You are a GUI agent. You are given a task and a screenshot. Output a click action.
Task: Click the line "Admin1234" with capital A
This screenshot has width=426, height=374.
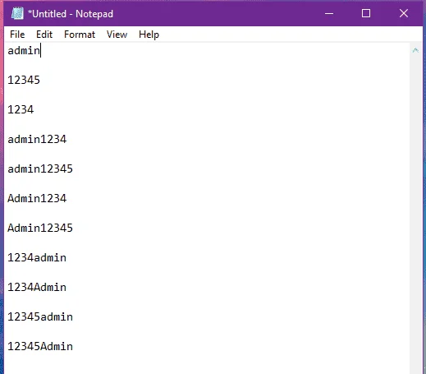tap(37, 198)
